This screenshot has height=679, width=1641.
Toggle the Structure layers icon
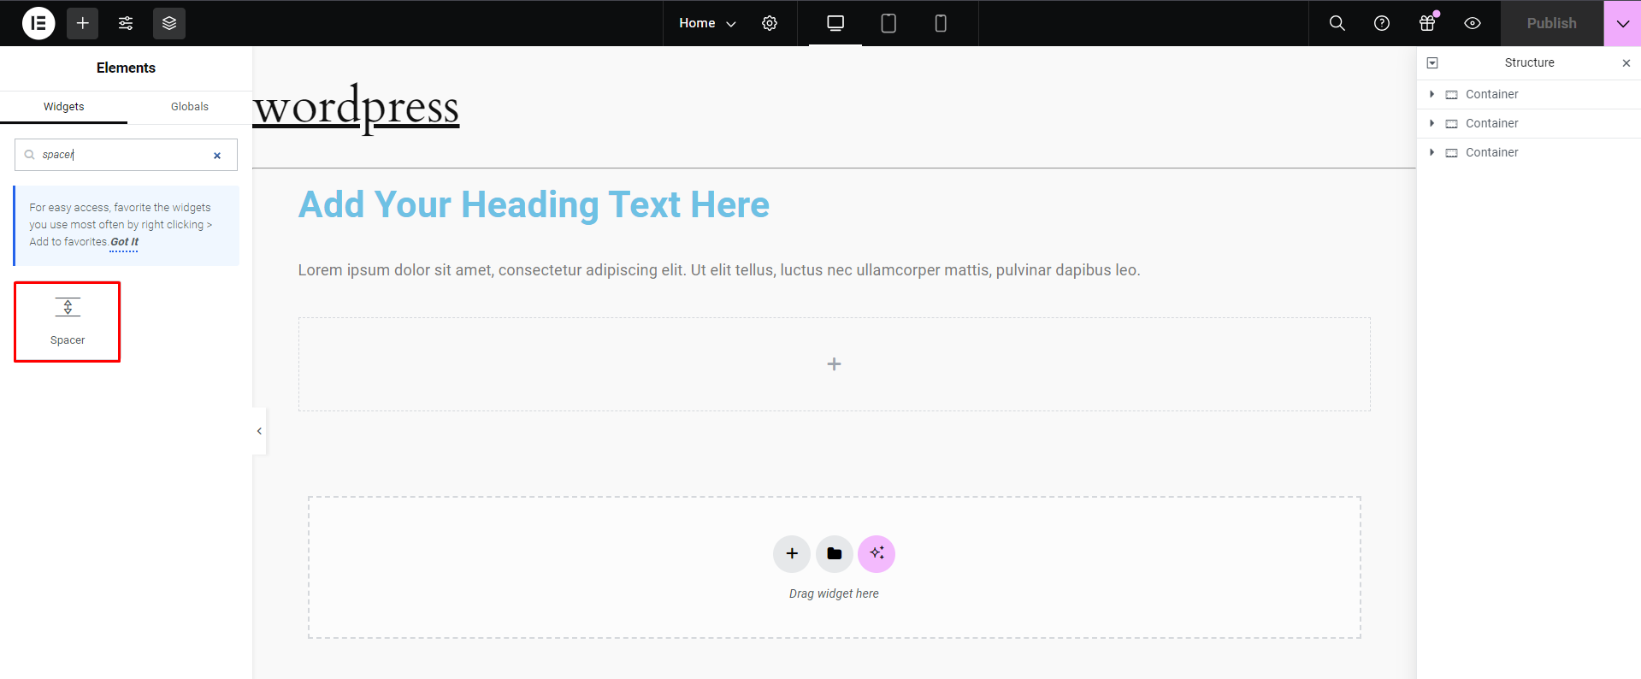pos(169,23)
